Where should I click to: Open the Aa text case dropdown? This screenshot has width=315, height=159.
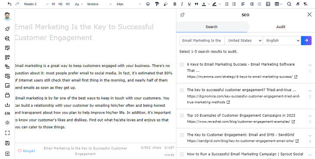79,4
